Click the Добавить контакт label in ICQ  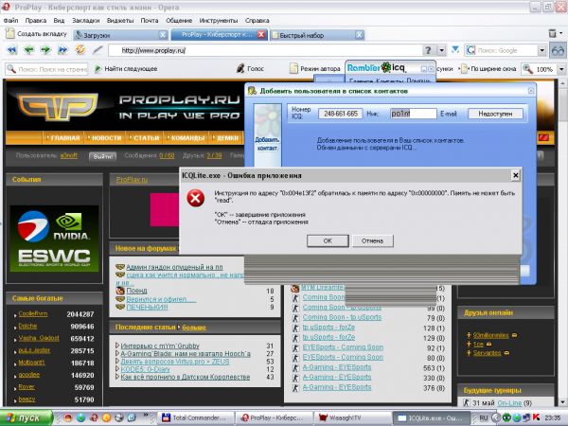point(267,144)
